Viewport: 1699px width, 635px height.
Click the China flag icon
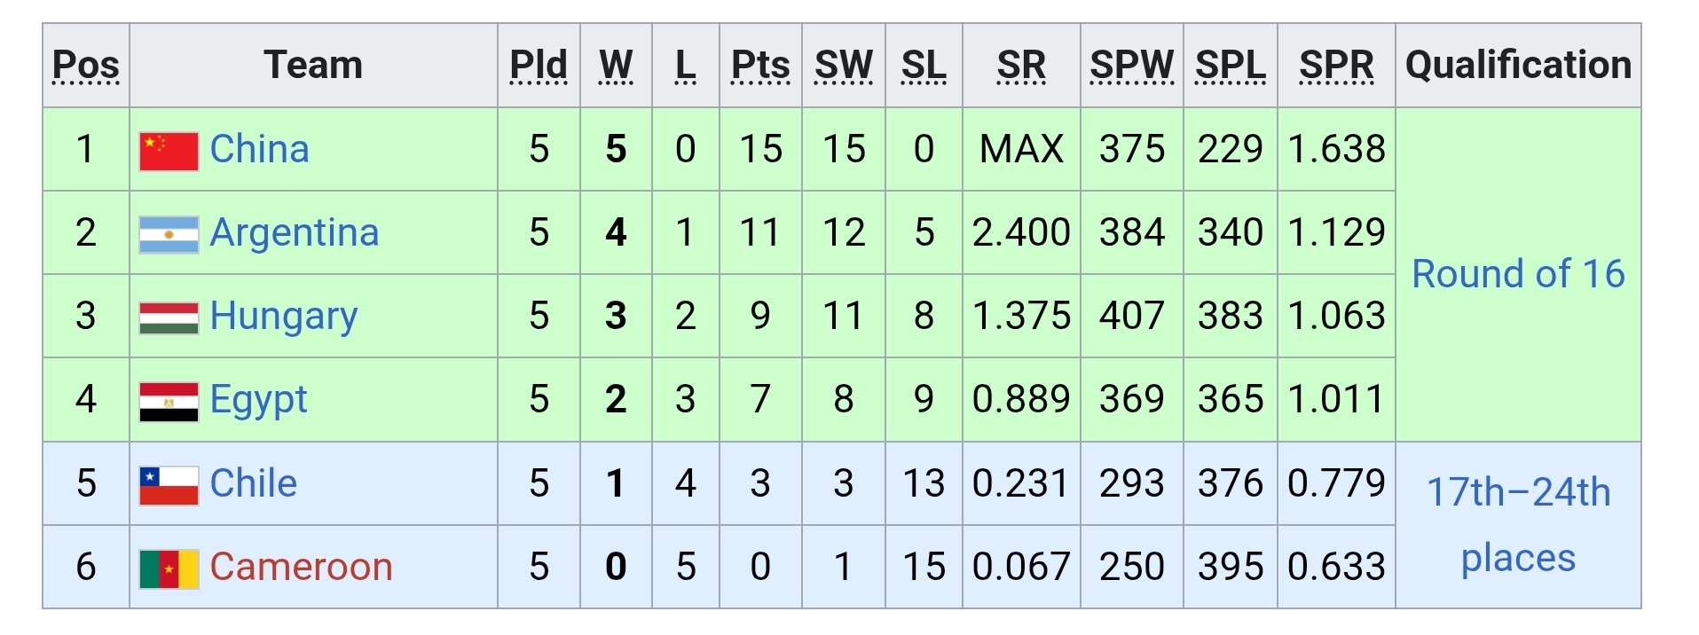169,151
